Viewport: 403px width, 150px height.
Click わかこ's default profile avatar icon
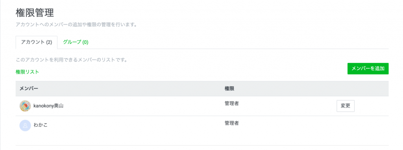pyautogui.click(x=25, y=125)
